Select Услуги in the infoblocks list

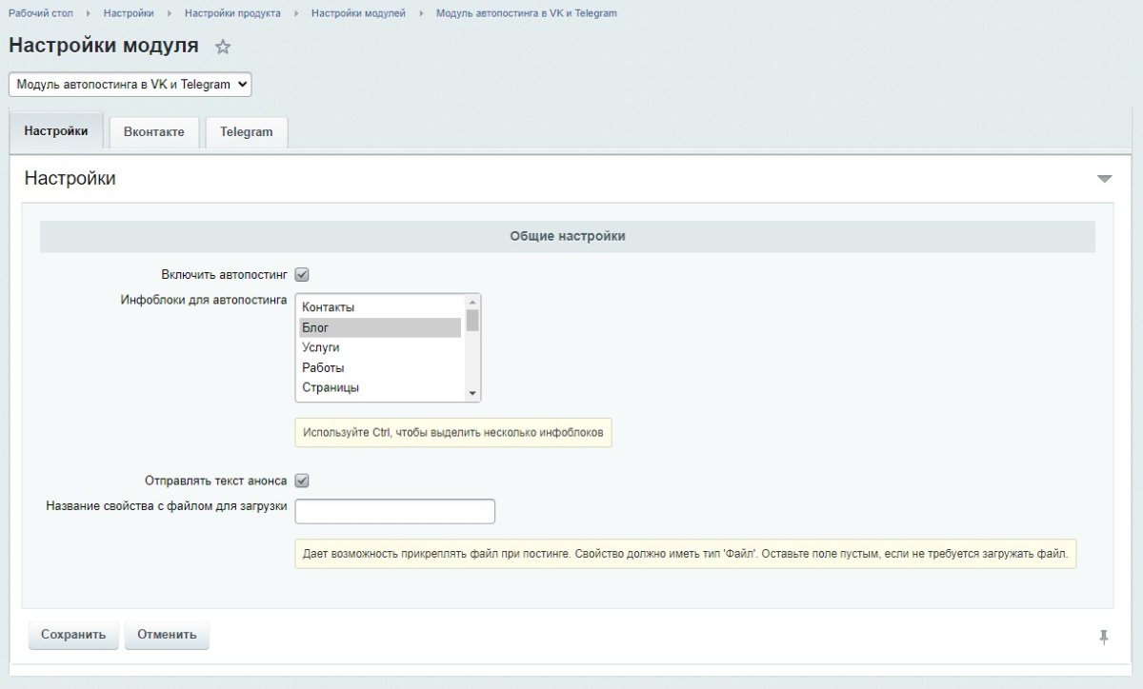(321, 347)
